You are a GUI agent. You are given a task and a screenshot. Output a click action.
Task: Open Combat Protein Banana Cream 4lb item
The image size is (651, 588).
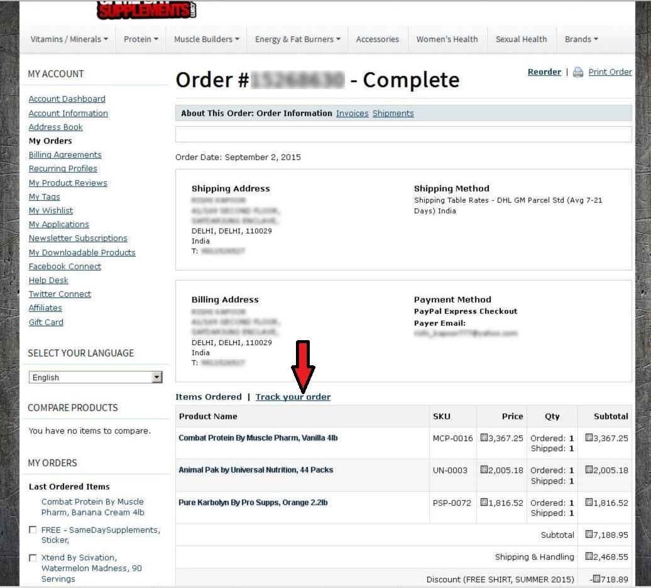click(x=92, y=507)
